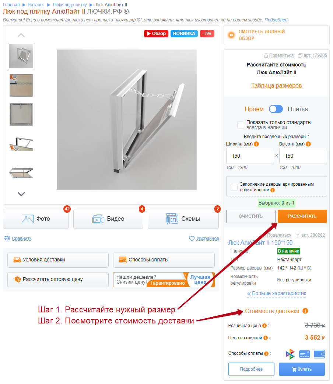Enable Заполнение дверцы армированным полистиролом checkbox
This screenshot has width=333, height=384.
pos(234,187)
